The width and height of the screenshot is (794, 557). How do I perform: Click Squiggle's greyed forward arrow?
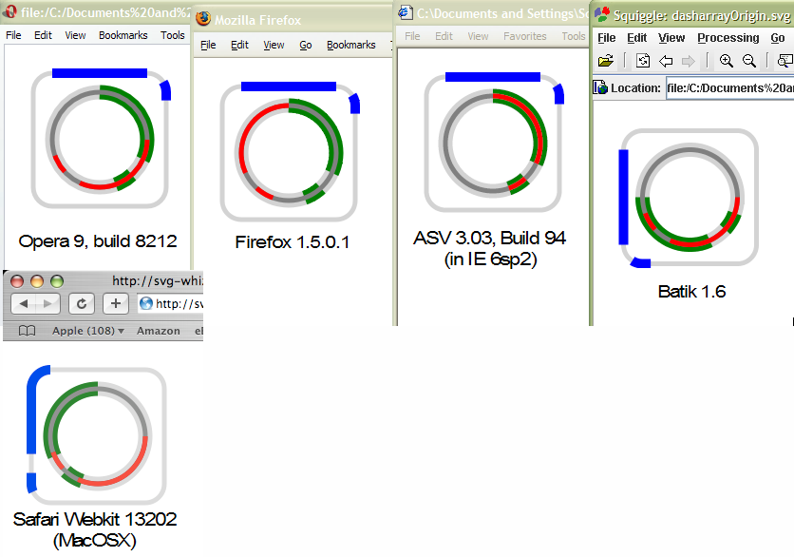coord(689,62)
